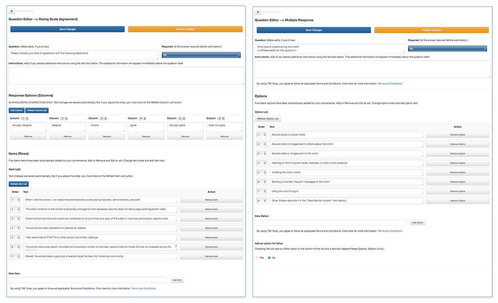Click the Add Item button
The width and height of the screenshot is (498, 303).
pos(177,280)
